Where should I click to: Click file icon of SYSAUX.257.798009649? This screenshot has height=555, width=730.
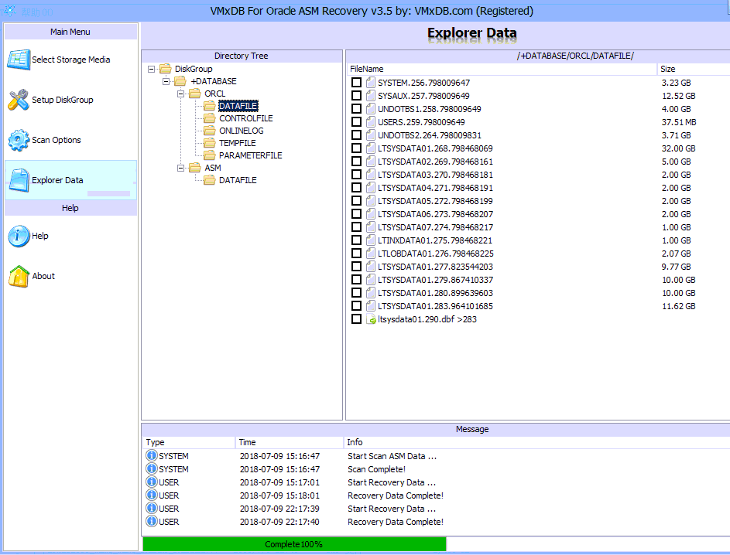click(x=371, y=96)
